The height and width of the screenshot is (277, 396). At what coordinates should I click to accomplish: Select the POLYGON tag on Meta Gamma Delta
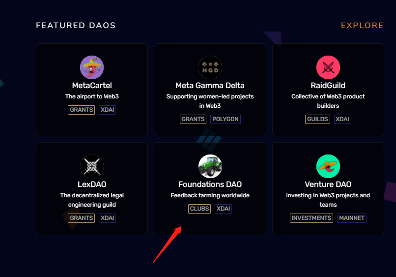coord(226,119)
